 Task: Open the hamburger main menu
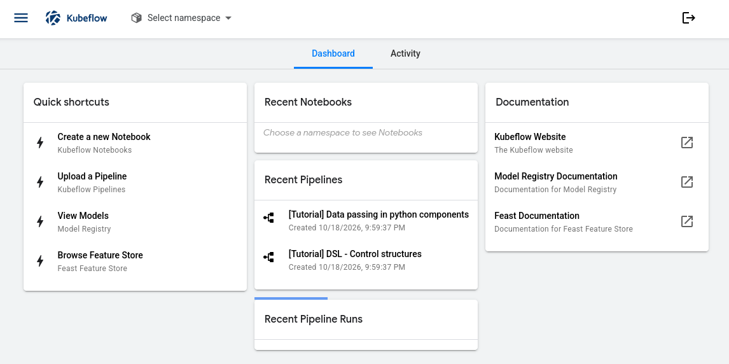click(21, 18)
